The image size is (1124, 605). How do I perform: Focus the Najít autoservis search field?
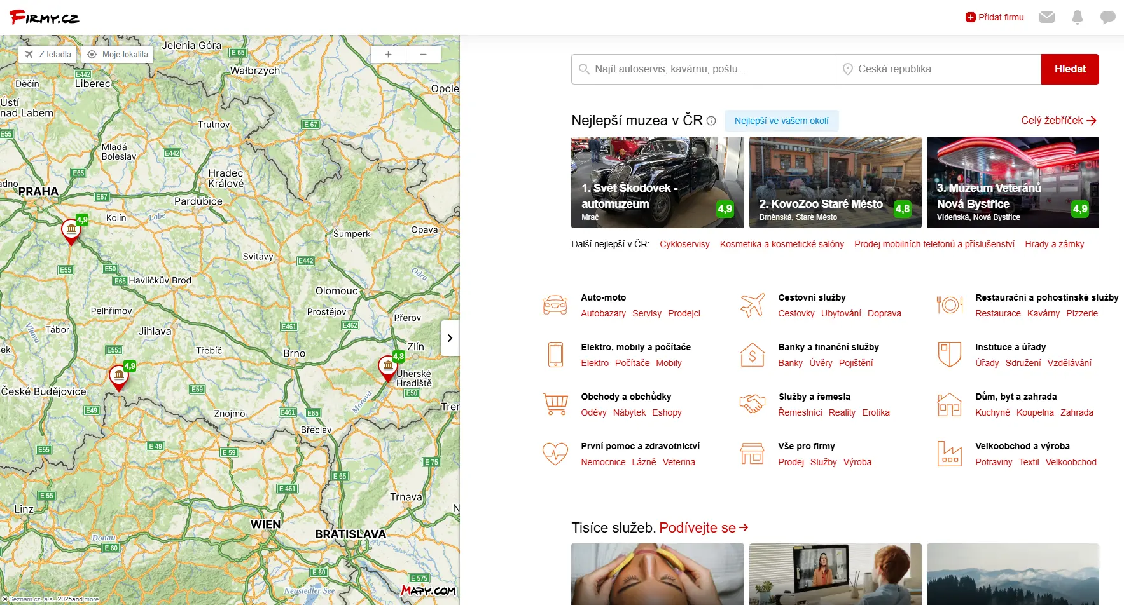(x=703, y=69)
